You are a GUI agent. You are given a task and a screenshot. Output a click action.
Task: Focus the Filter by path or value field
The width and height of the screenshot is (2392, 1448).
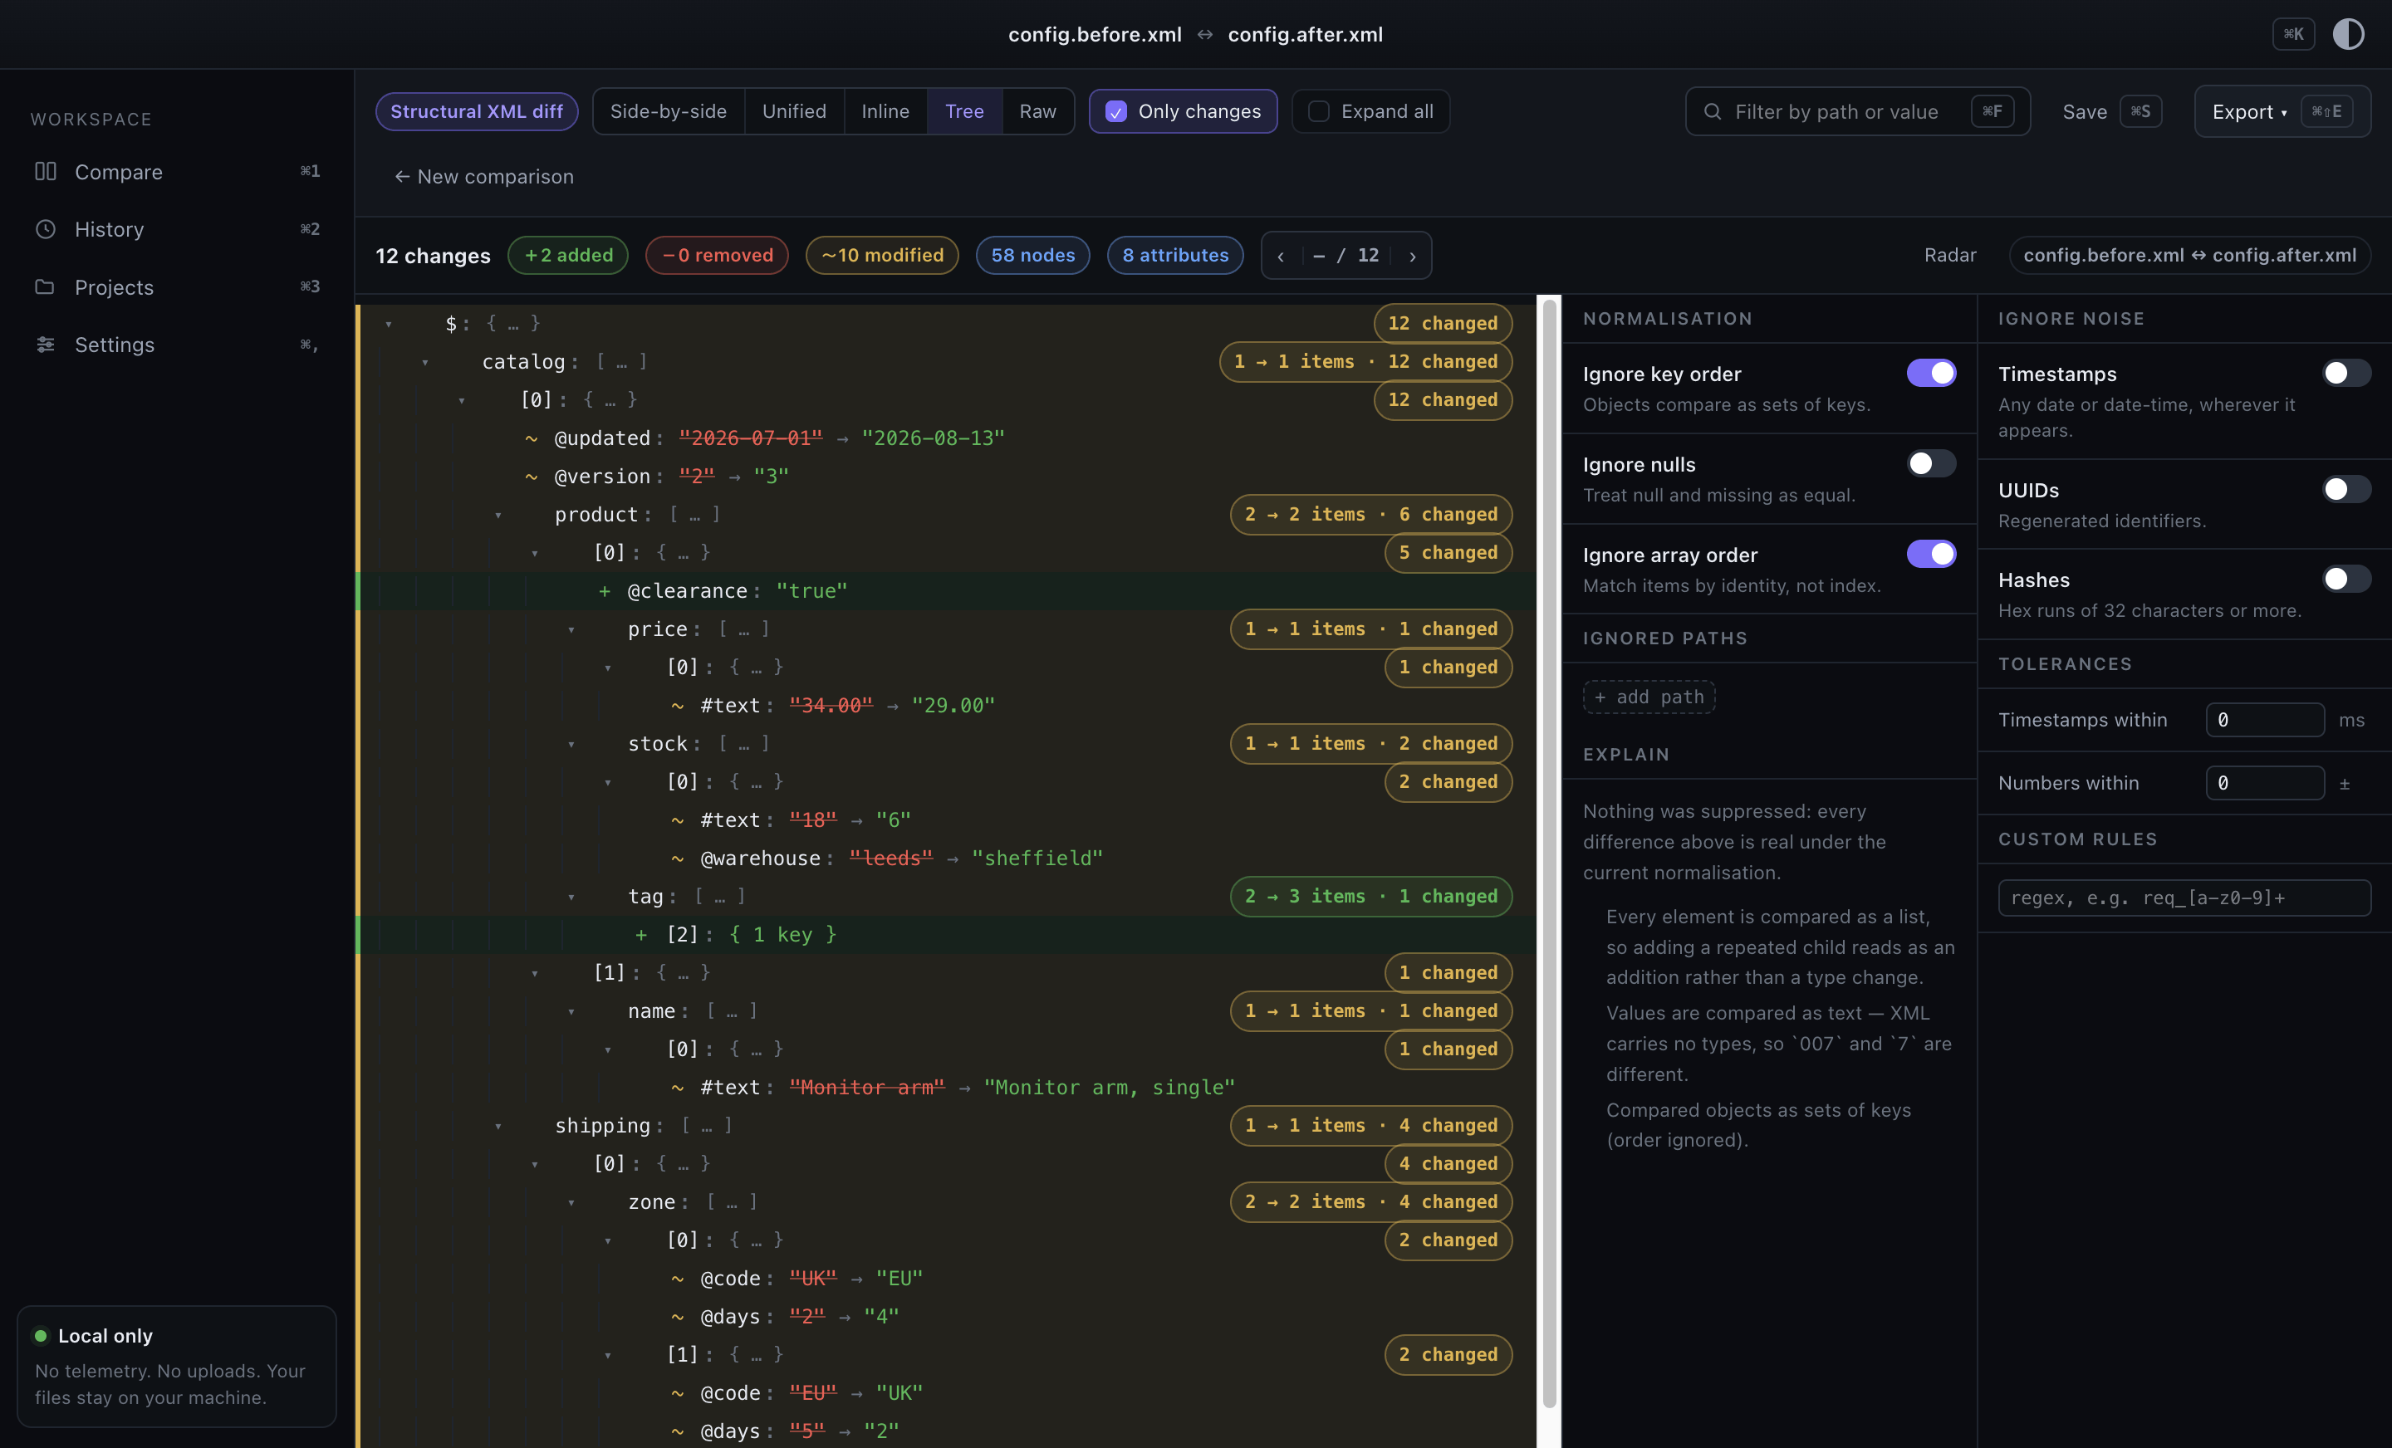pyautogui.click(x=1857, y=111)
